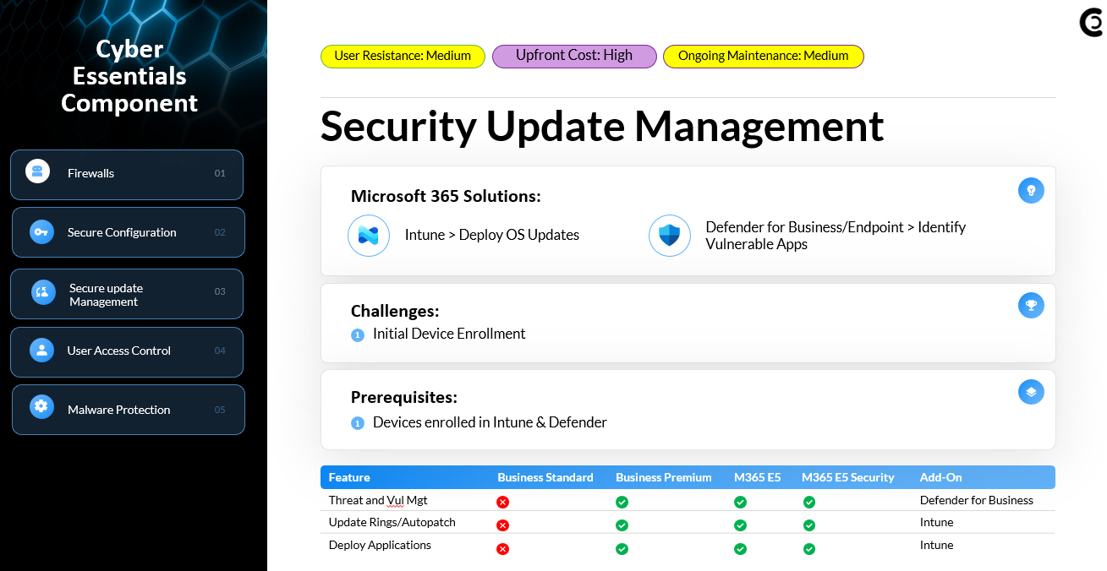Click the Ongoing Maintenance: Medium badge
Viewport: 1107px width, 571px height.
pyautogui.click(x=763, y=57)
